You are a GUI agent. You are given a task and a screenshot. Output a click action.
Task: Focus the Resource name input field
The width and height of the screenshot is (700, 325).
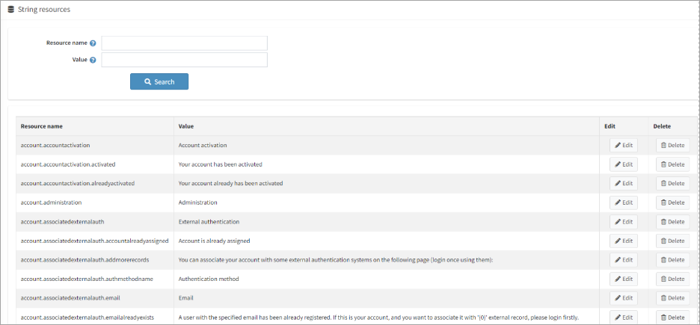[x=184, y=43]
